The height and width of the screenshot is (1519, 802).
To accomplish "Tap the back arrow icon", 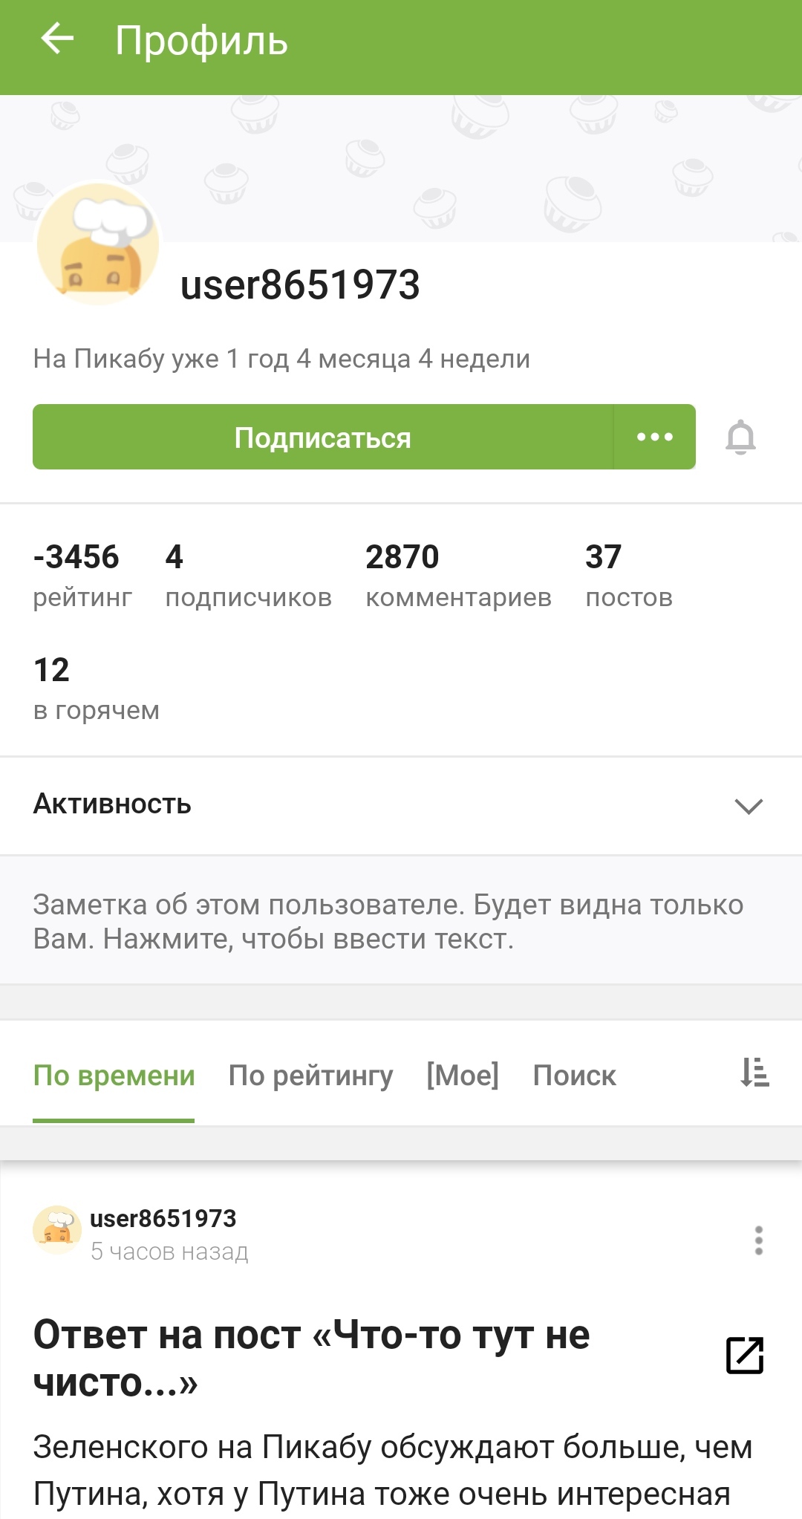I will tap(57, 39).
